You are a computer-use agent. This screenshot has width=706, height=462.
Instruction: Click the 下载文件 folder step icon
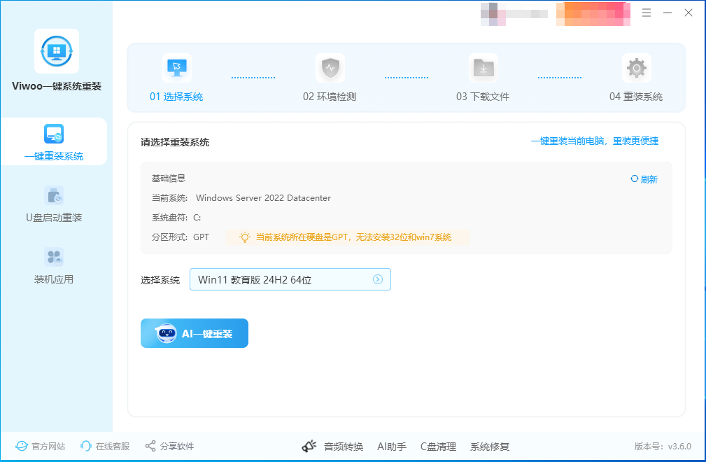[x=483, y=68]
